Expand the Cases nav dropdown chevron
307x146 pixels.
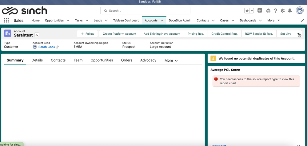point(233,20)
